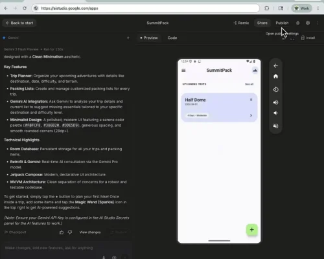The height and width of the screenshot is (259, 324).
Task: Open the more options kebab menu in app header
Action: point(318,23)
